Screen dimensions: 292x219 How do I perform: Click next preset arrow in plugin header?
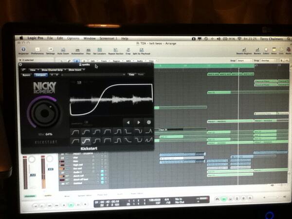click(x=57, y=75)
